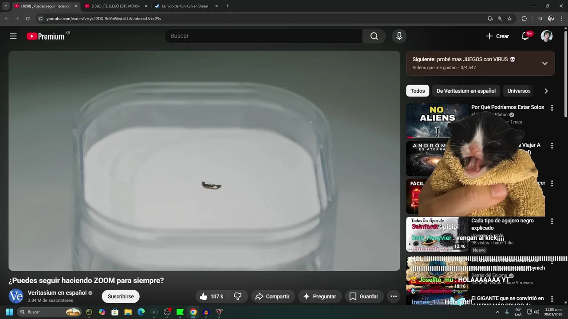Image resolution: width=568 pixels, height=319 pixels.
Task: Open Chrome extensions puzzle icon
Action: [524, 19]
